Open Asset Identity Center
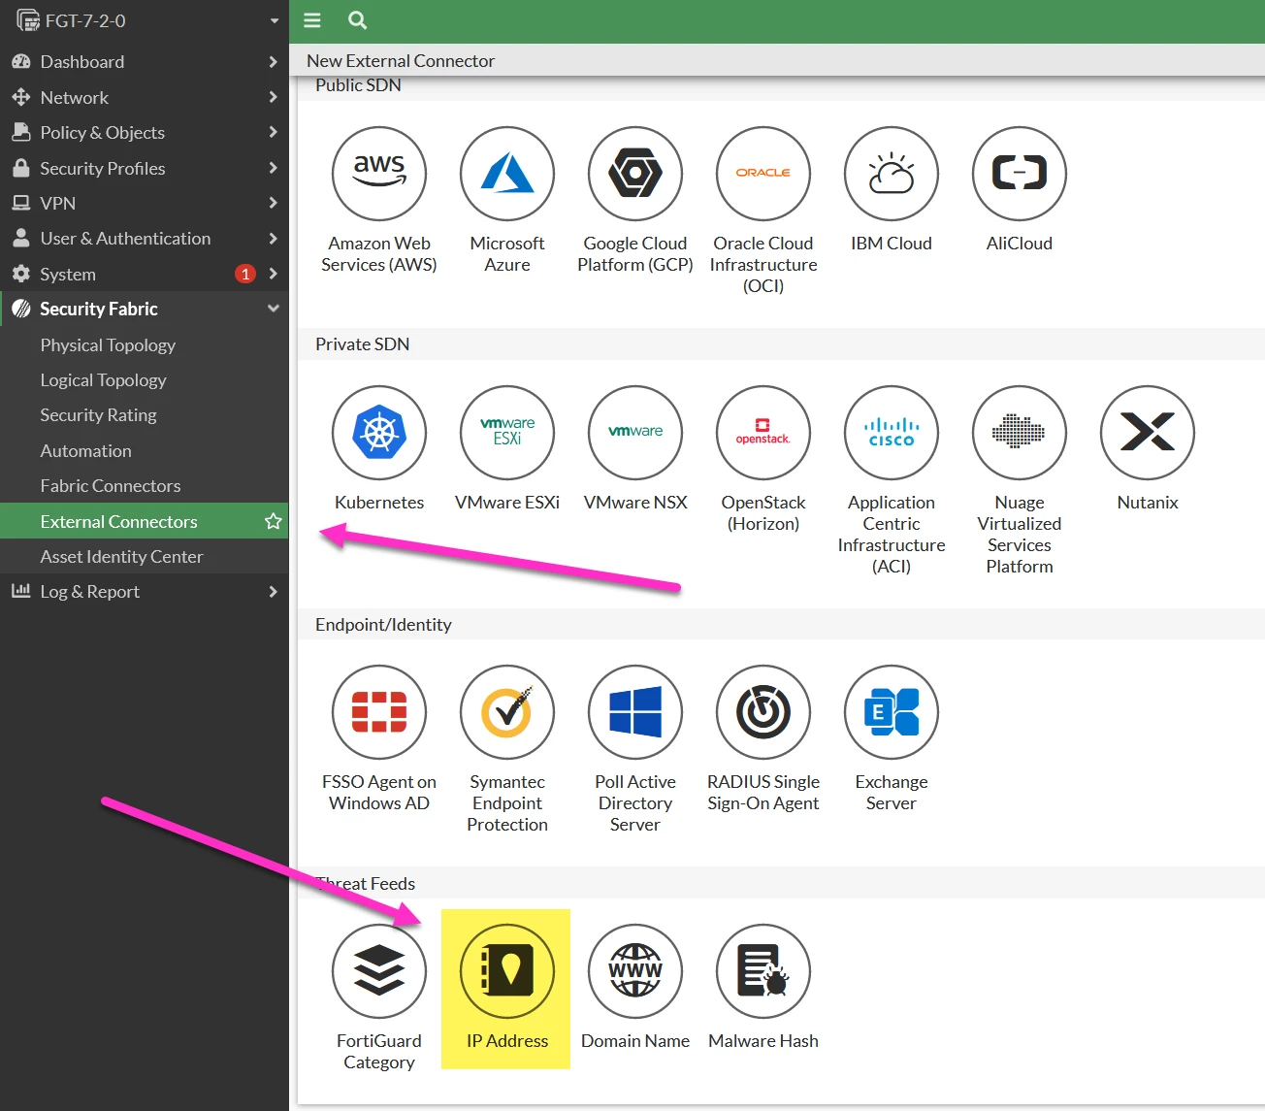 [x=121, y=557]
